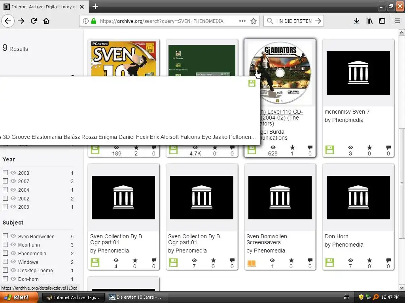Viewport: 405px width, 303px height.
Task: Submit search with the arrow button
Action: [x=318, y=21]
